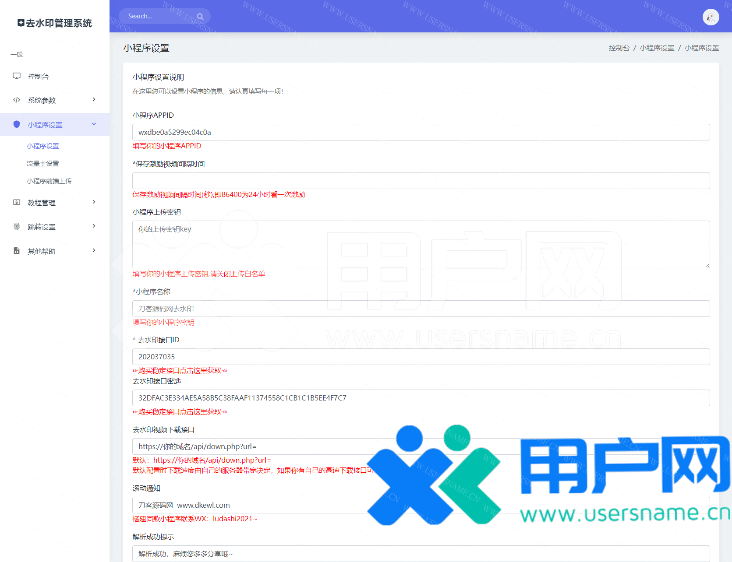Expand the 教程管理 submenu arrow
Image resolution: width=732 pixels, height=562 pixels.
pyautogui.click(x=94, y=202)
